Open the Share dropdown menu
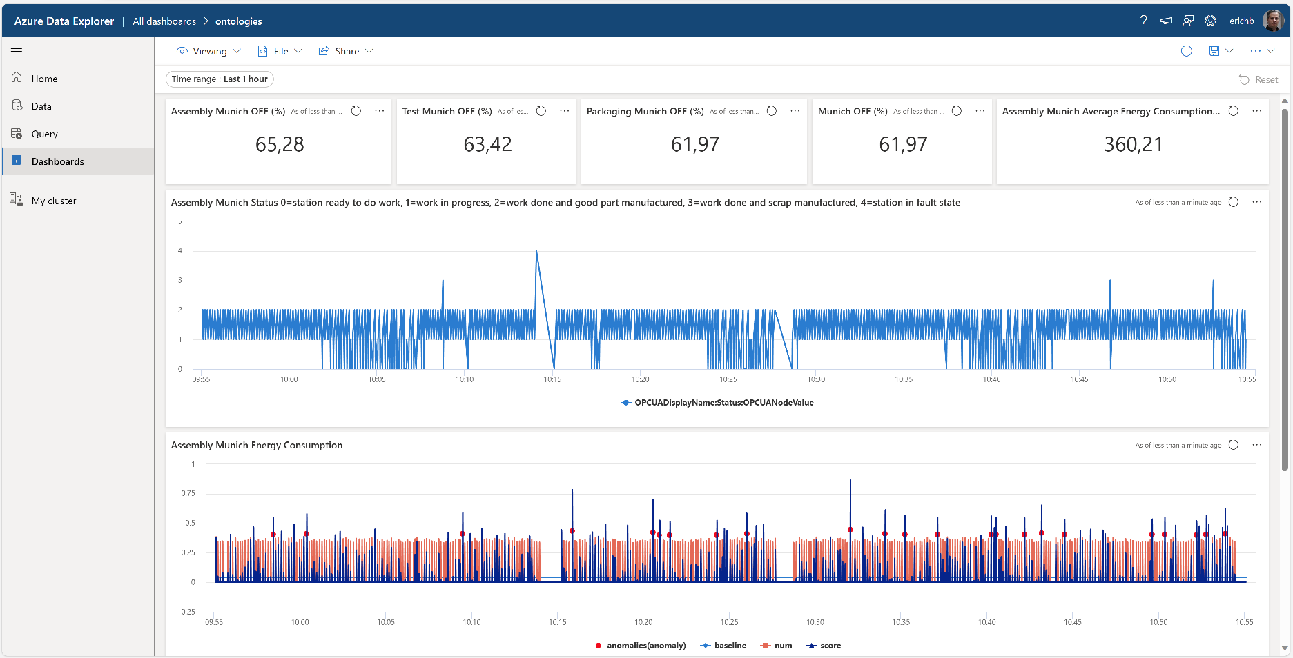The width and height of the screenshot is (1293, 658). [345, 51]
